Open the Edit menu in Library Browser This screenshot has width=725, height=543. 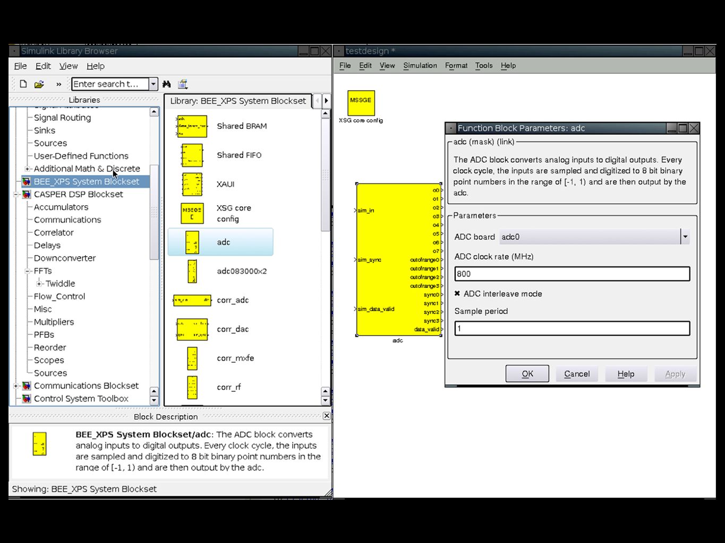pos(43,66)
